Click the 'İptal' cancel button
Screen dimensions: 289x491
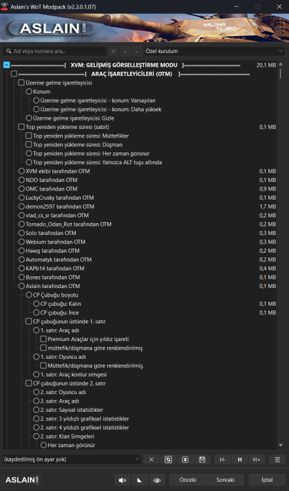pos(267,480)
